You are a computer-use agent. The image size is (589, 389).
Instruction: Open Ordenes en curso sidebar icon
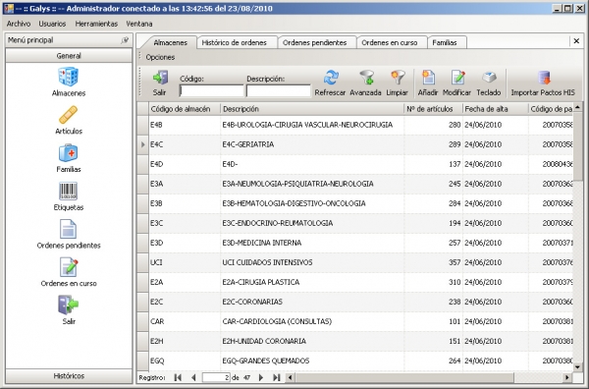click(69, 272)
